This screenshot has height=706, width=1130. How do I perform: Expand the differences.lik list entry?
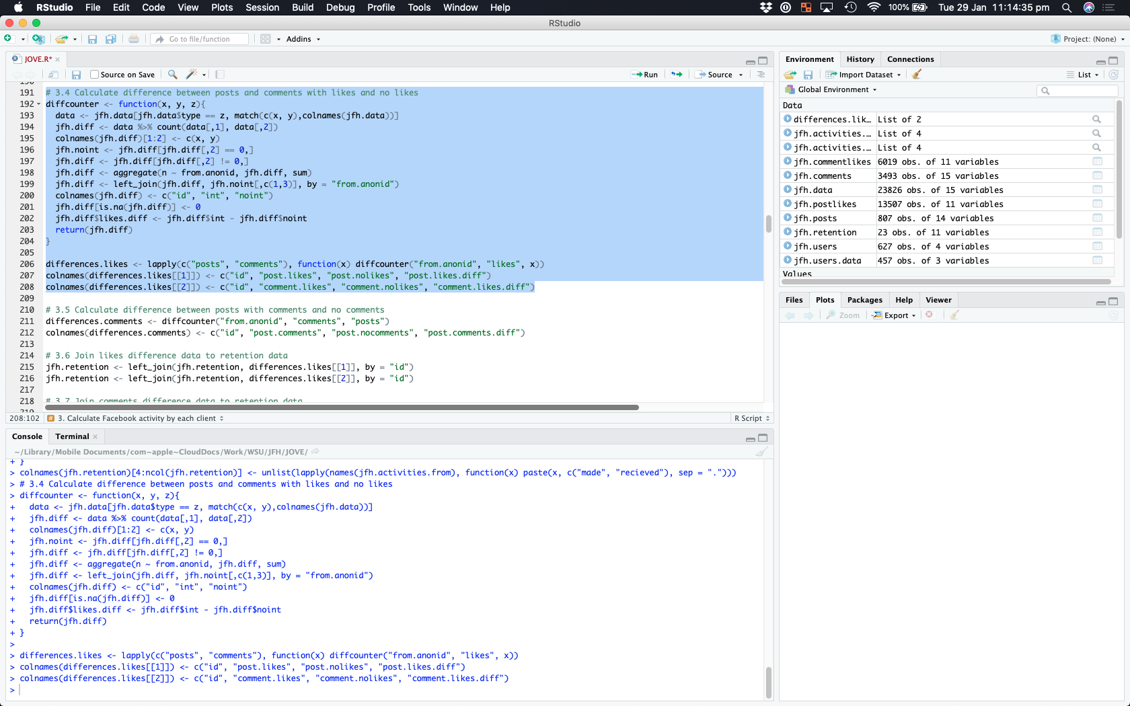click(x=788, y=119)
